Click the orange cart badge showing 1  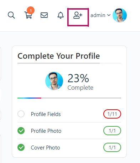tap(31, 10)
